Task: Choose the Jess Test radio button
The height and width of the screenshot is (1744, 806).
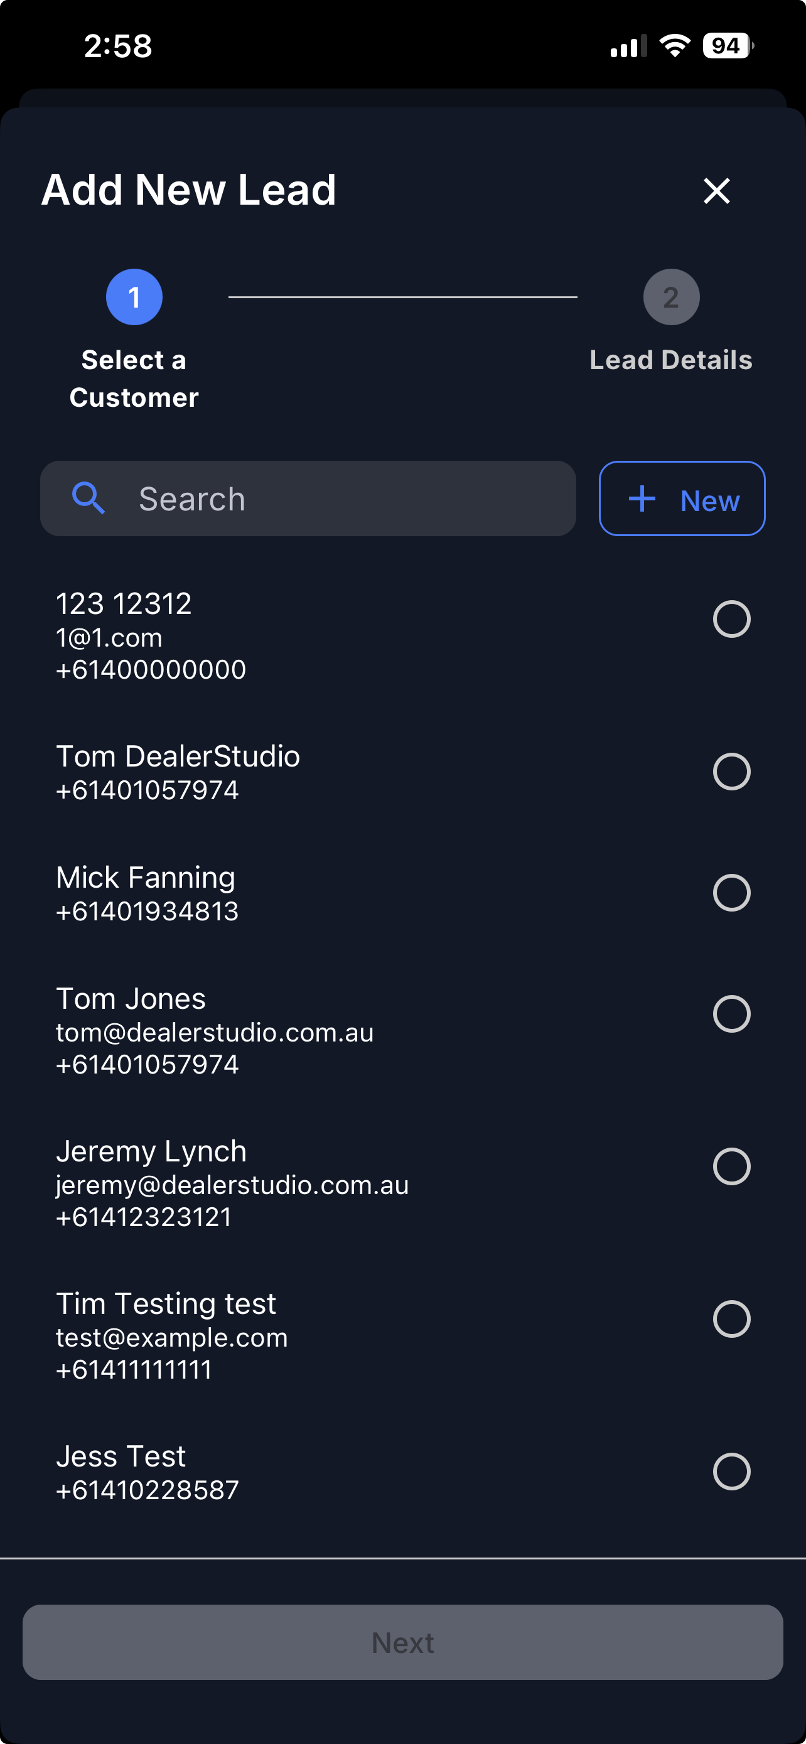Action: coord(731,1471)
